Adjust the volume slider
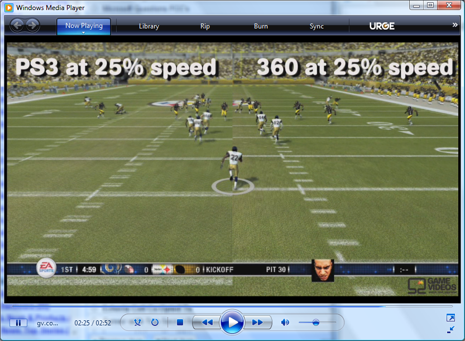 click(316, 323)
